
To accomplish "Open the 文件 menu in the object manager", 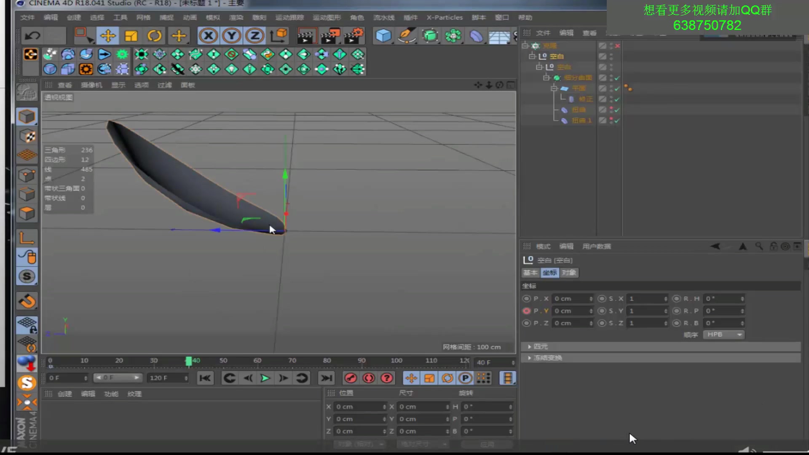I will pos(543,32).
